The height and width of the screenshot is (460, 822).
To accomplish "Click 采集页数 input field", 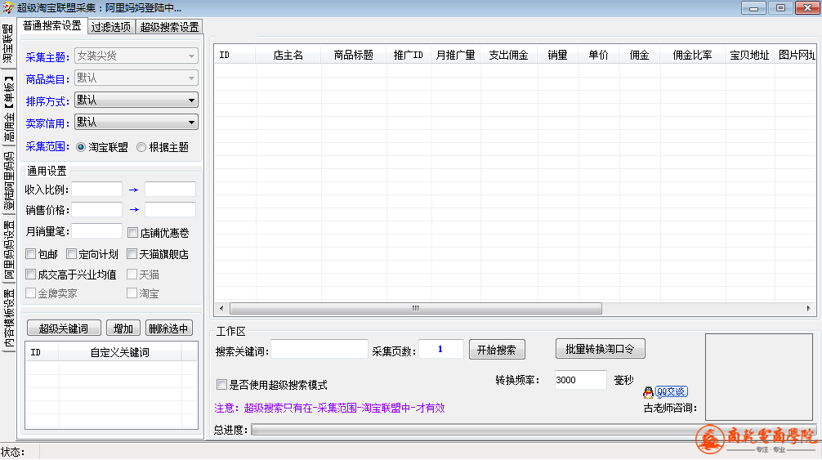I will [x=441, y=350].
